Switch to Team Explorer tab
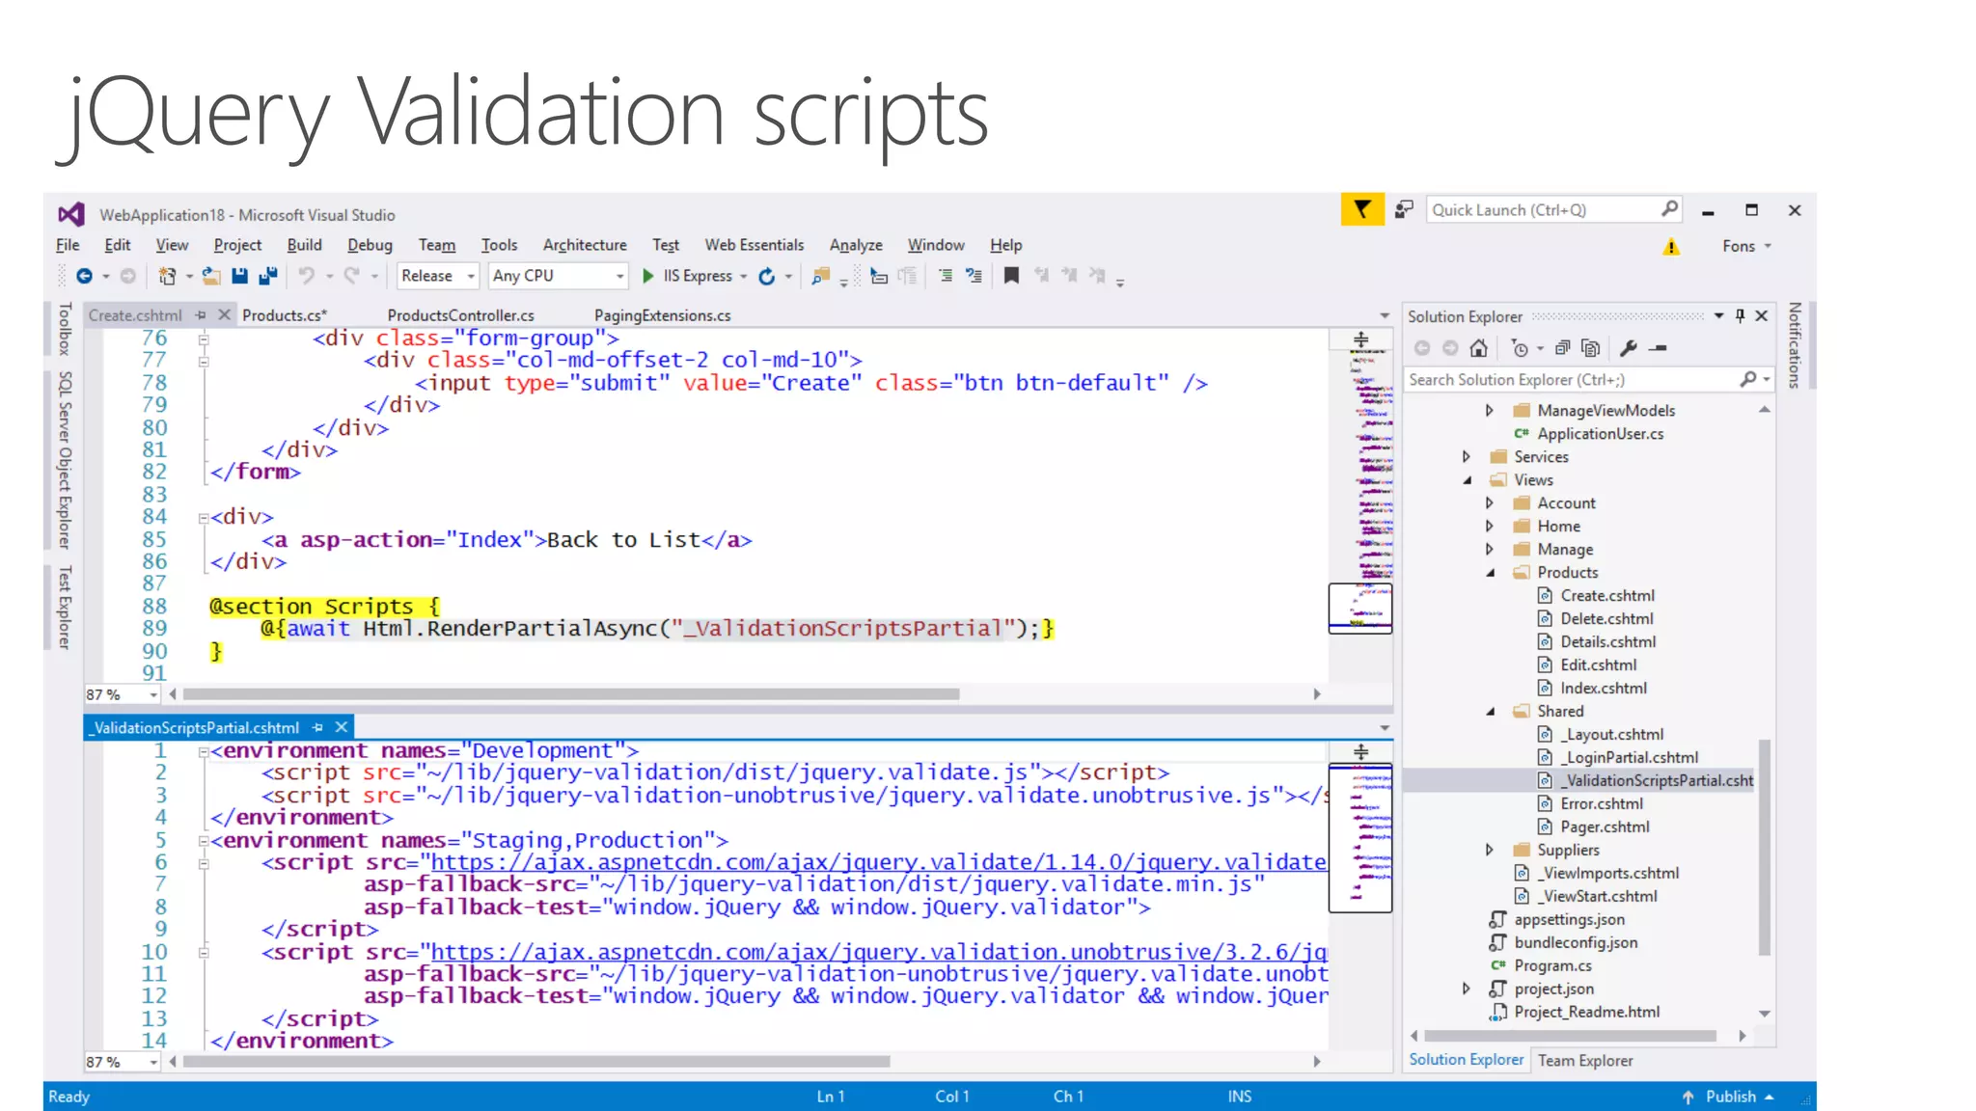Screen dimensions: 1976x1111 [1585, 1061]
